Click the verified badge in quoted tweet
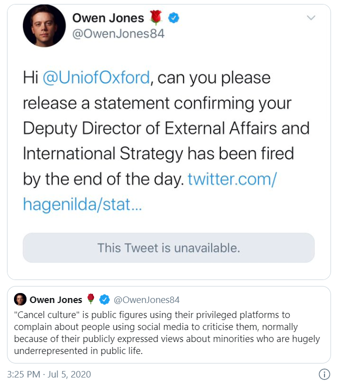The image size is (338, 381). (x=104, y=300)
